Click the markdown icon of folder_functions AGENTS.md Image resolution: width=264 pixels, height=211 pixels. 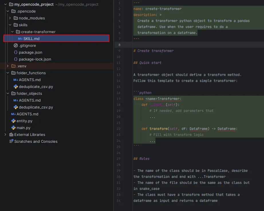pos(16,80)
